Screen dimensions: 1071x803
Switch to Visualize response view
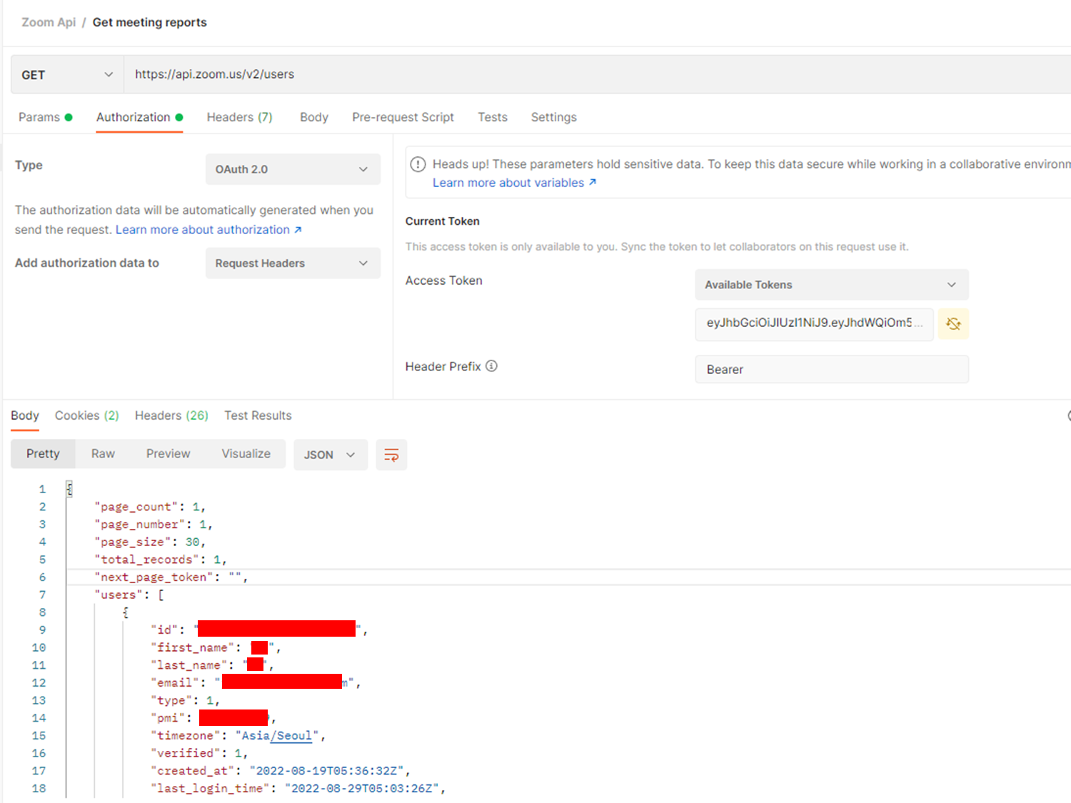tap(246, 454)
